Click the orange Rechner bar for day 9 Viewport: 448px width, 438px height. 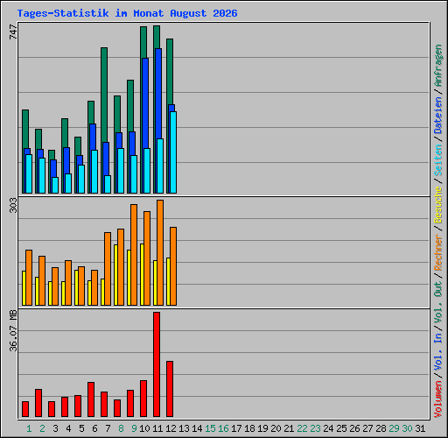134,255
